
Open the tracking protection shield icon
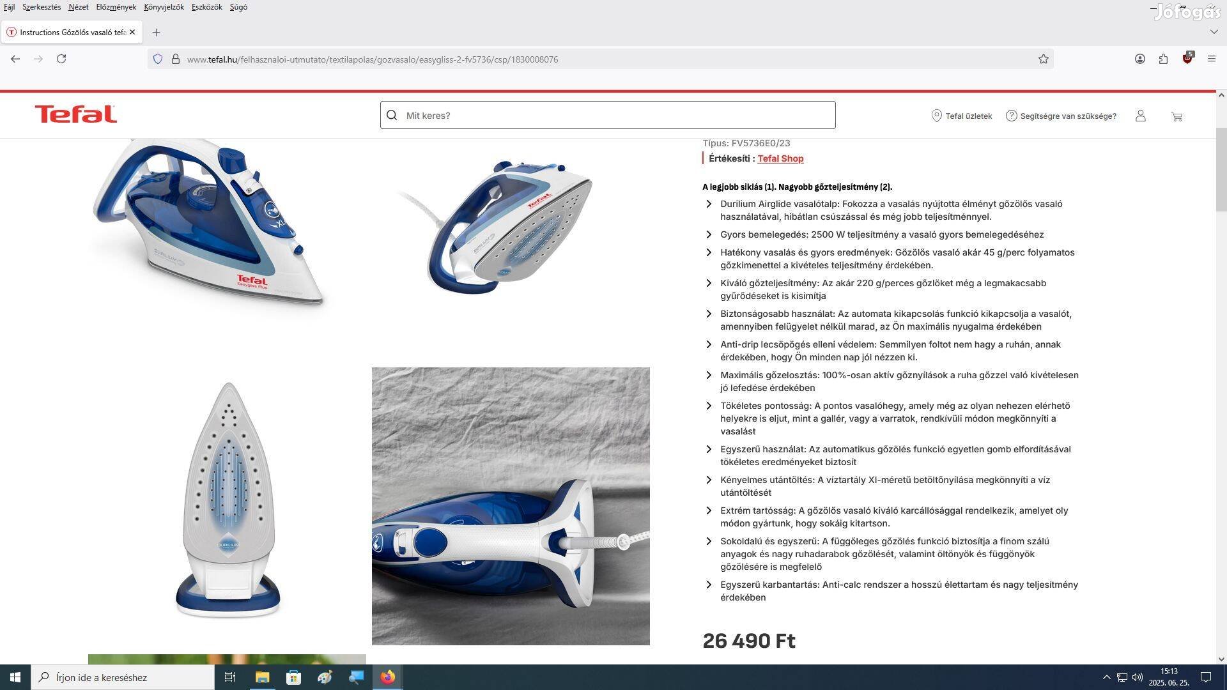pyautogui.click(x=158, y=59)
